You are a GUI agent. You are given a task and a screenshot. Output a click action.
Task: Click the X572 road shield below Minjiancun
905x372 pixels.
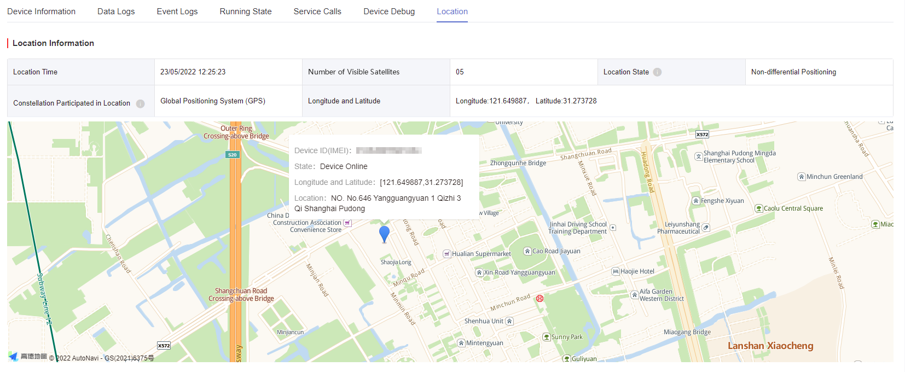click(164, 346)
